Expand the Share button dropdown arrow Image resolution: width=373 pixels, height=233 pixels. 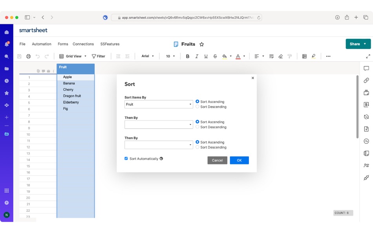(365, 44)
